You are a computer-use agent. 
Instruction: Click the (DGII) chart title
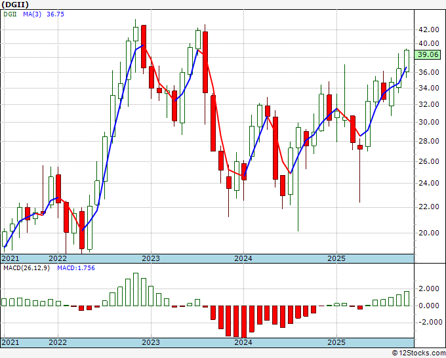coord(15,5)
